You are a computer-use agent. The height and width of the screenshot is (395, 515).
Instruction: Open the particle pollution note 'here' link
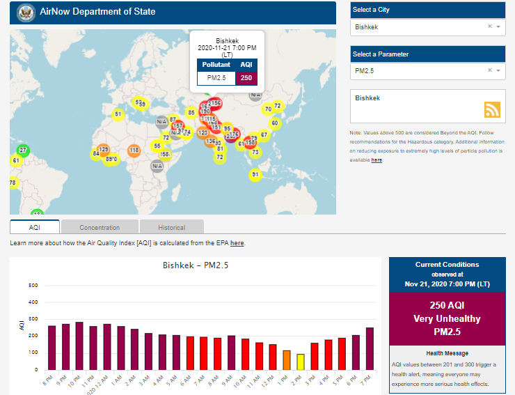[x=377, y=160]
